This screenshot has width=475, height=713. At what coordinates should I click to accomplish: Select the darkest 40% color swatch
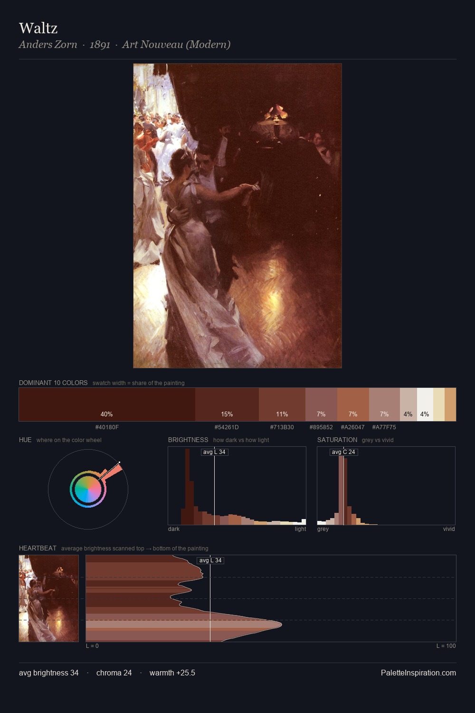point(107,405)
